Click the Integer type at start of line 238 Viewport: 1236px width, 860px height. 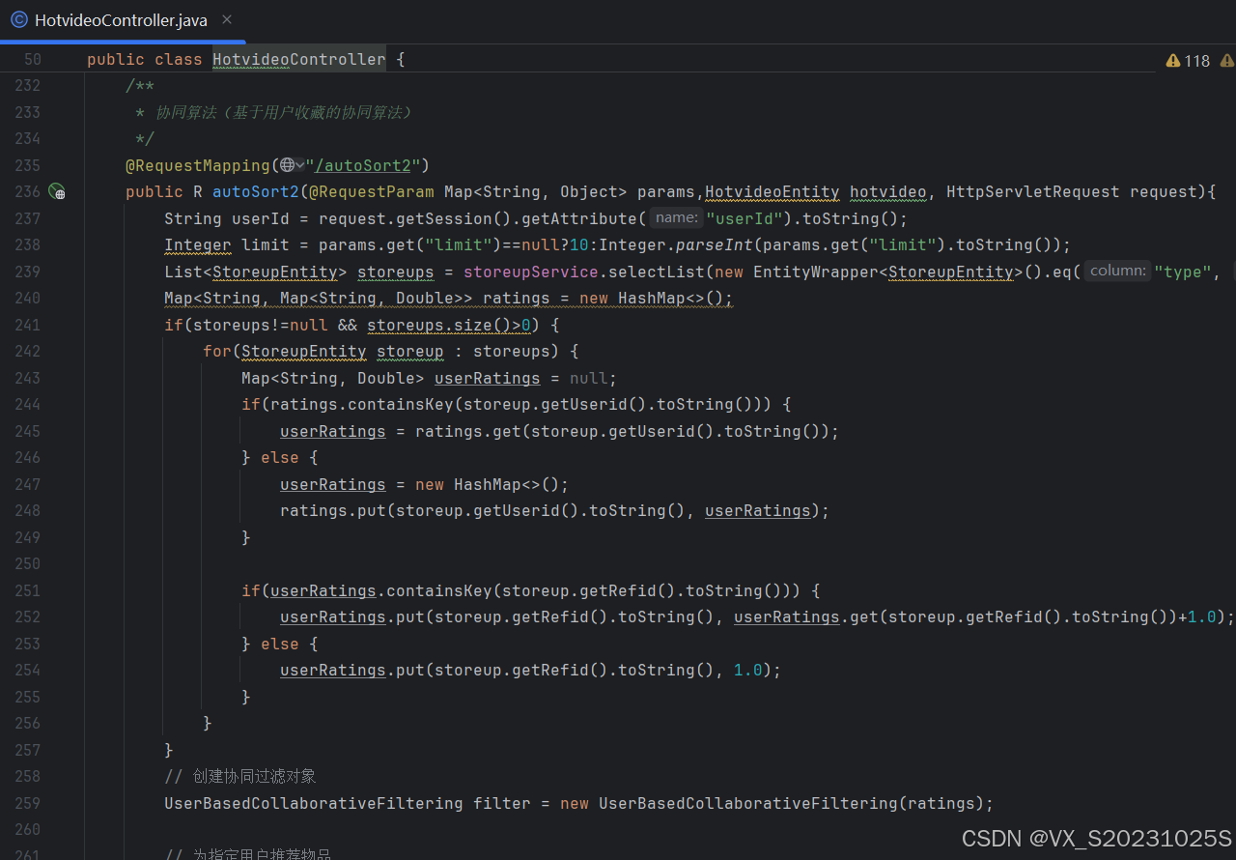pyautogui.click(x=198, y=244)
